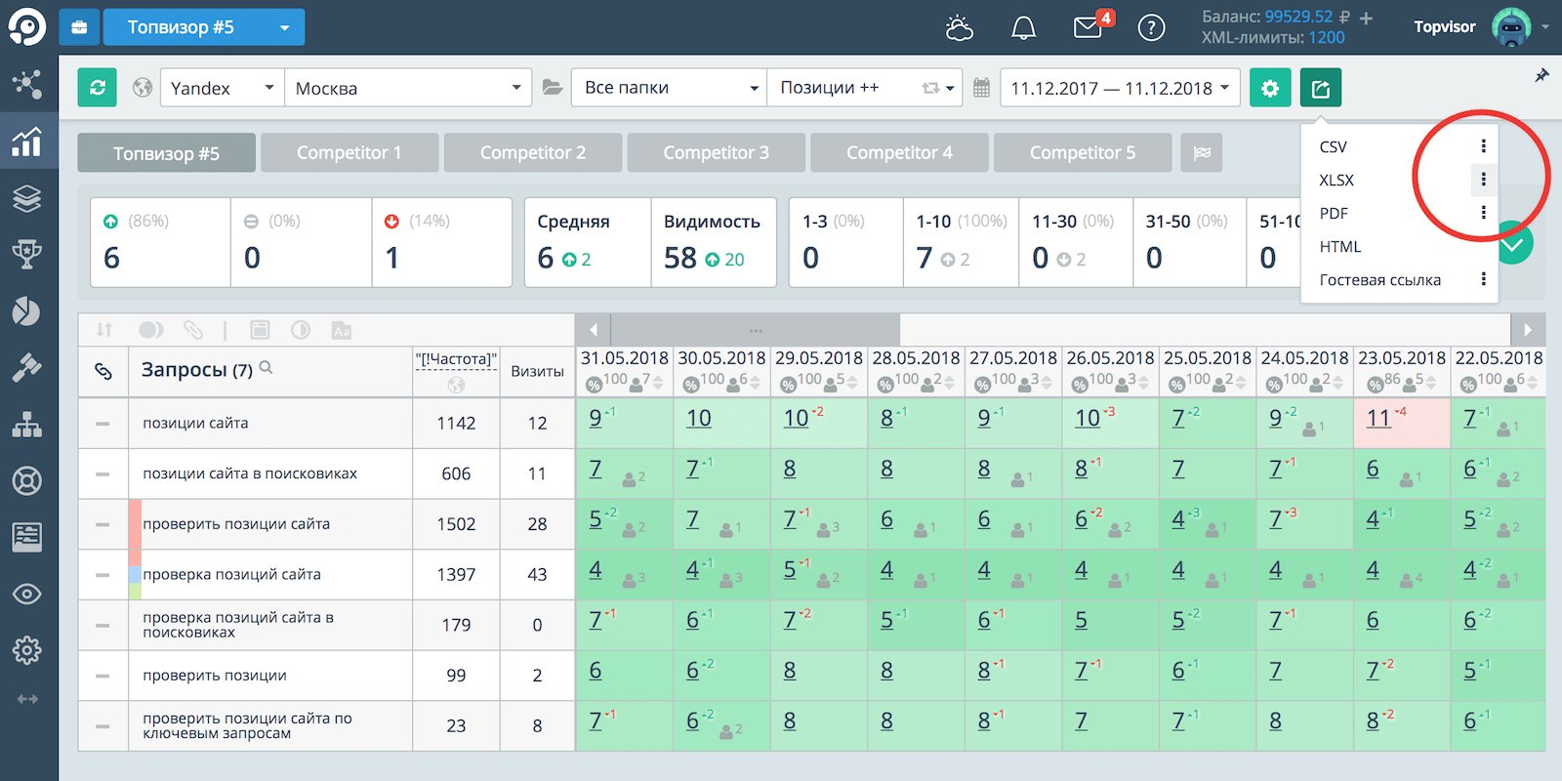
Task: Click the green refresh positions button
Action: pyautogui.click(x=98, y=88)
